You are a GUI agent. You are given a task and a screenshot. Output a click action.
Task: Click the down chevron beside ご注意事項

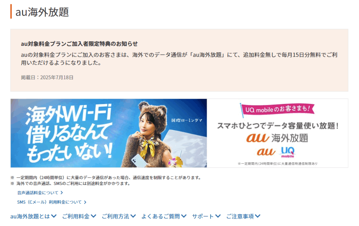tap(258, 216)
